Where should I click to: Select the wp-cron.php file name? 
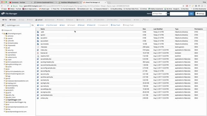45,74
